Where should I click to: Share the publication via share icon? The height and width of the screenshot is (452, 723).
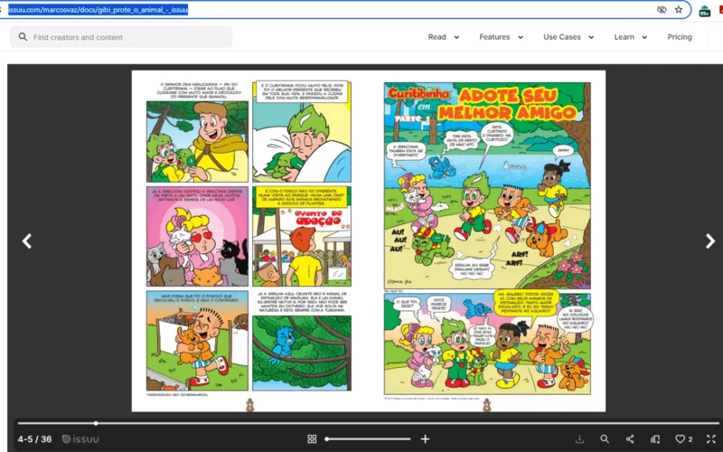click(630, 439)
